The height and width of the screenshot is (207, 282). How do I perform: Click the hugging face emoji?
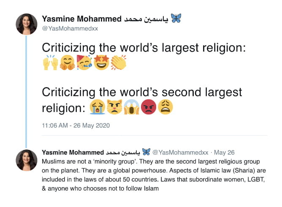coord(67,64)
